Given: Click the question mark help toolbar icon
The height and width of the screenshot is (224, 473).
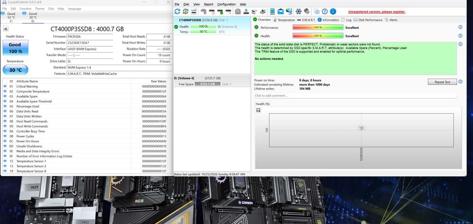Looking at the screenshot, I should [324, 11].
